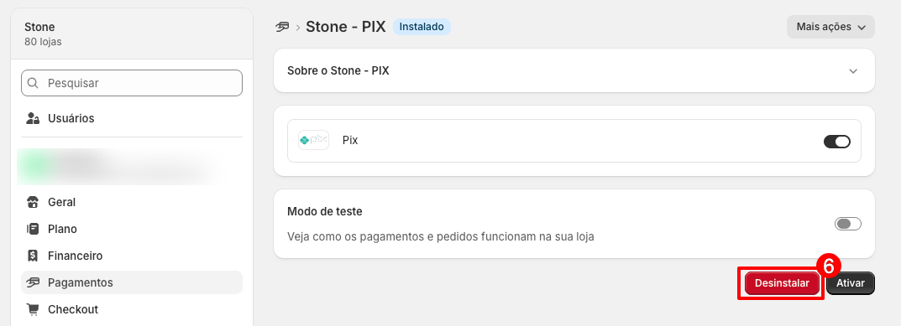The image size is (901, 326).
Task: Click the Plano book icon
Action: click(33, 229)
